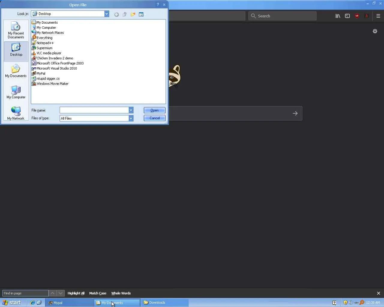Select Windows Movie Maker shortcut

50,84
